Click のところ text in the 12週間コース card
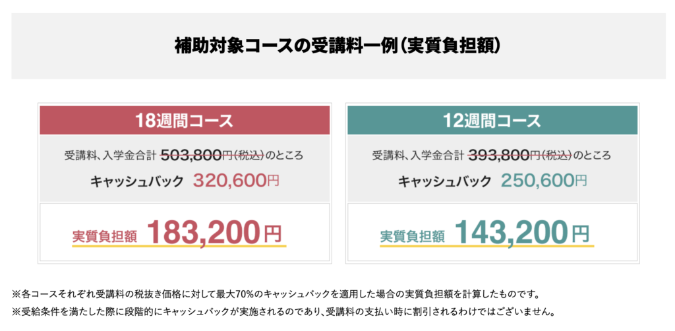This screenshot has height=331, width=675. point(592,157)
